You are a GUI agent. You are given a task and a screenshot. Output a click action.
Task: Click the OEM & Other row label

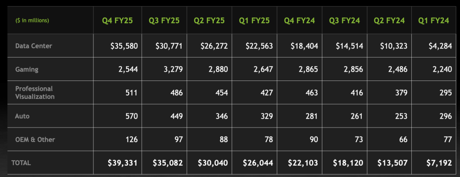point(35,139)
